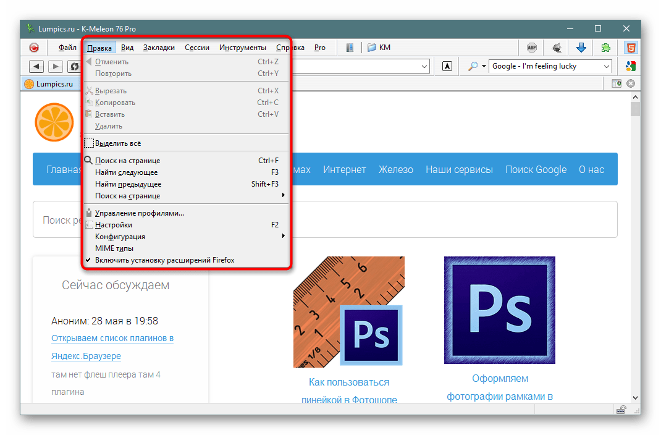The image size is (661, 435).
Task: Click the large Ps logo thumbnail
Action: 500,310
